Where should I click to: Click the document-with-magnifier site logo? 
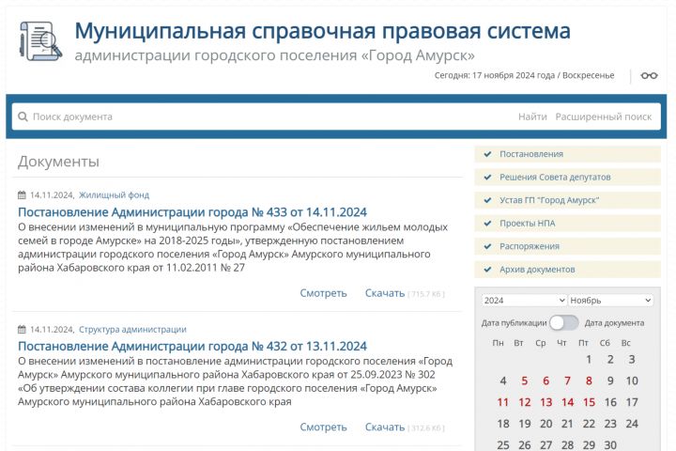(40, 41)
